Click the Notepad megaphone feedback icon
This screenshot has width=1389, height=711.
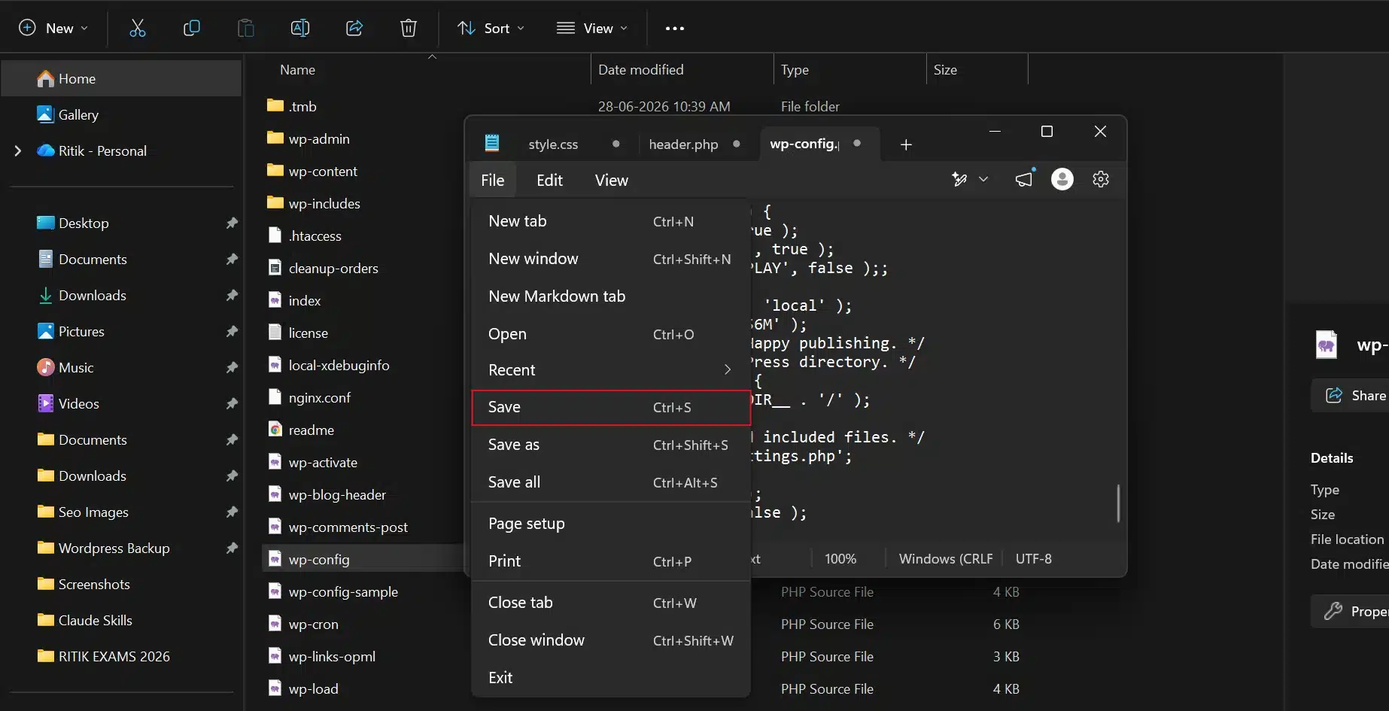tap(1024, 179)
